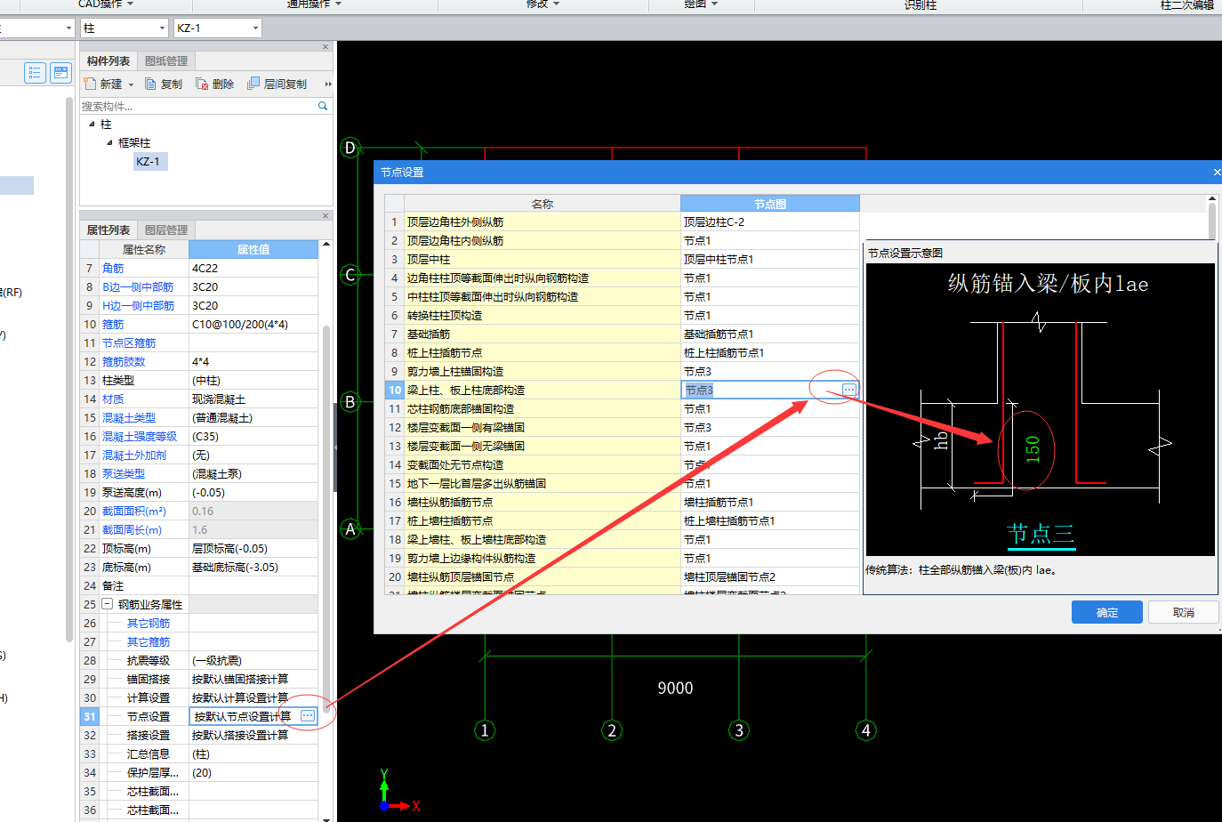
Task: Click the 节点三 diagram label
Action: (1041, 534)
